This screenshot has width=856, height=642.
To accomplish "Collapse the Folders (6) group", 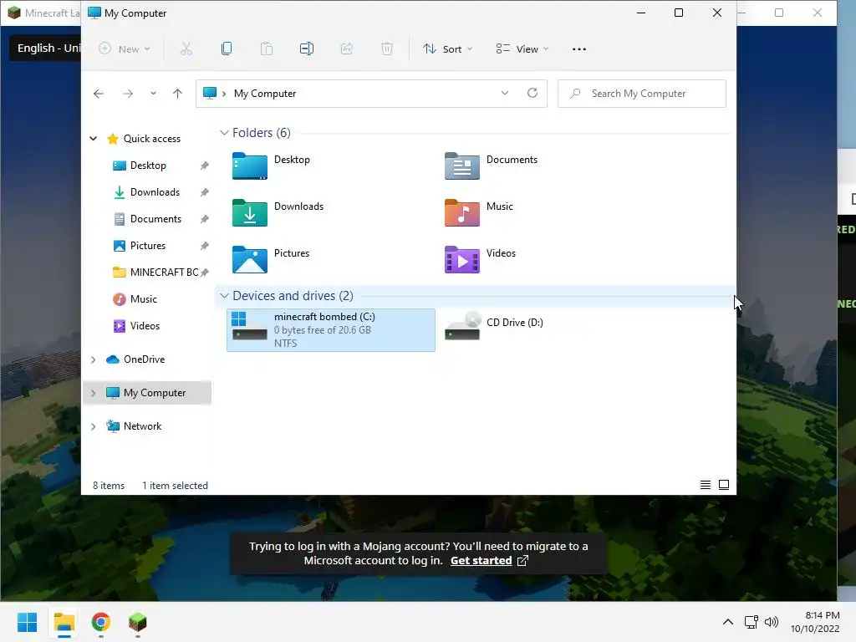I will pos(224,133).
